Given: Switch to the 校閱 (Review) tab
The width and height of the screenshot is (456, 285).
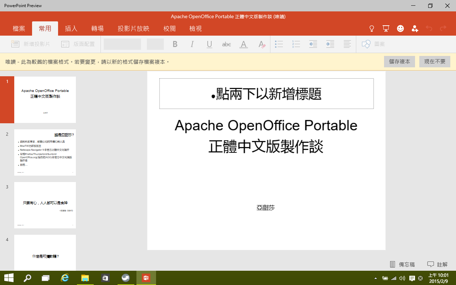Looking at the screenshot, I should [x=170, y=28].
